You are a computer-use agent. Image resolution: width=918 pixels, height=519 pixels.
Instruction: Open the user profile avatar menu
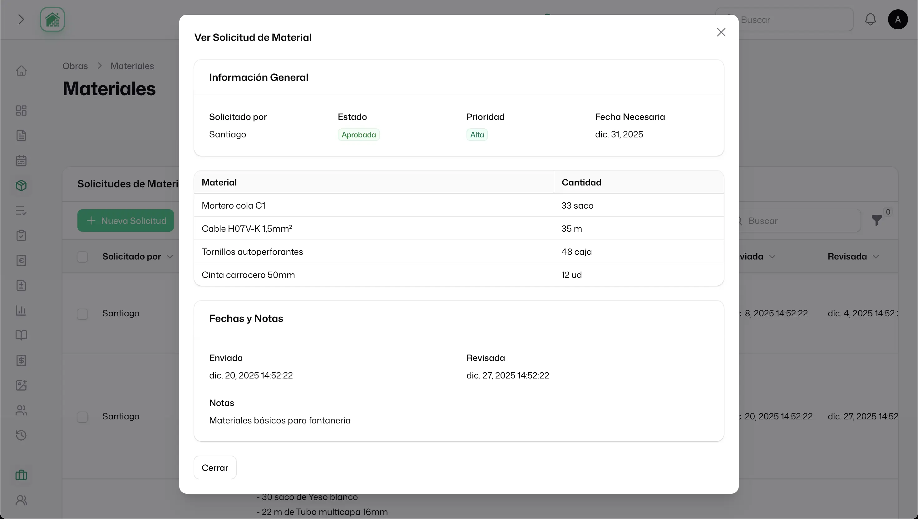click(898, 20)
